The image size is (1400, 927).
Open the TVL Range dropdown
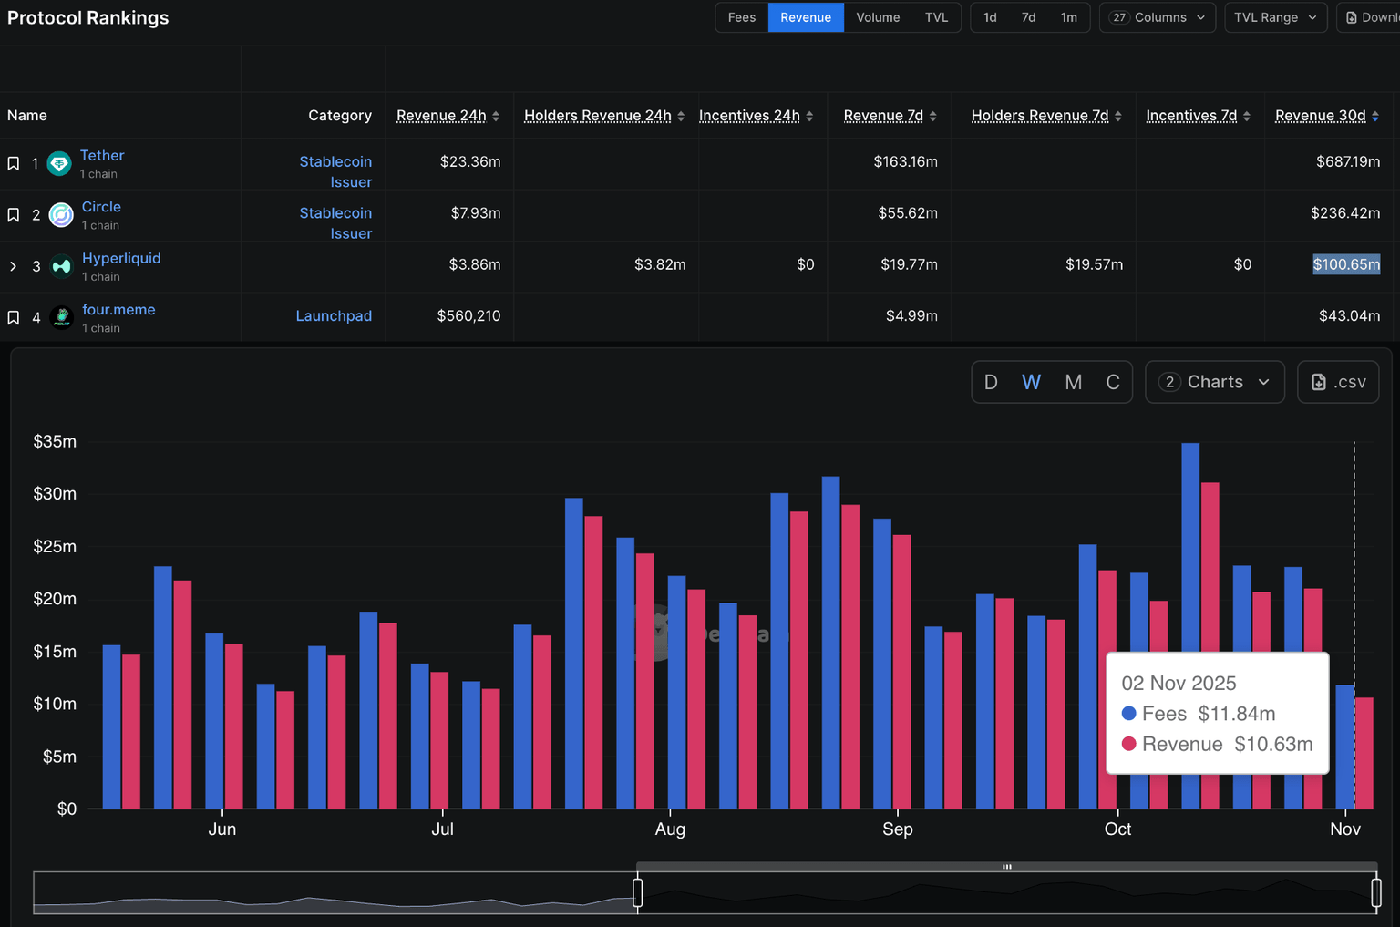(1274, 17)
